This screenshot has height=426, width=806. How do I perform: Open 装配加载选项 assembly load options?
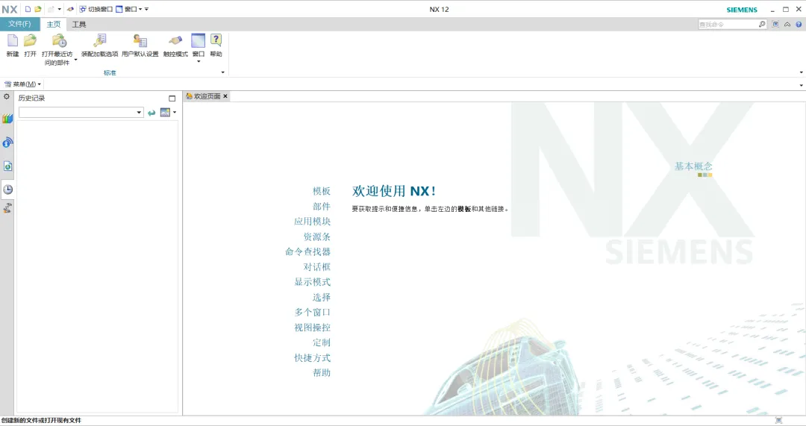click(x=100, y=46)
